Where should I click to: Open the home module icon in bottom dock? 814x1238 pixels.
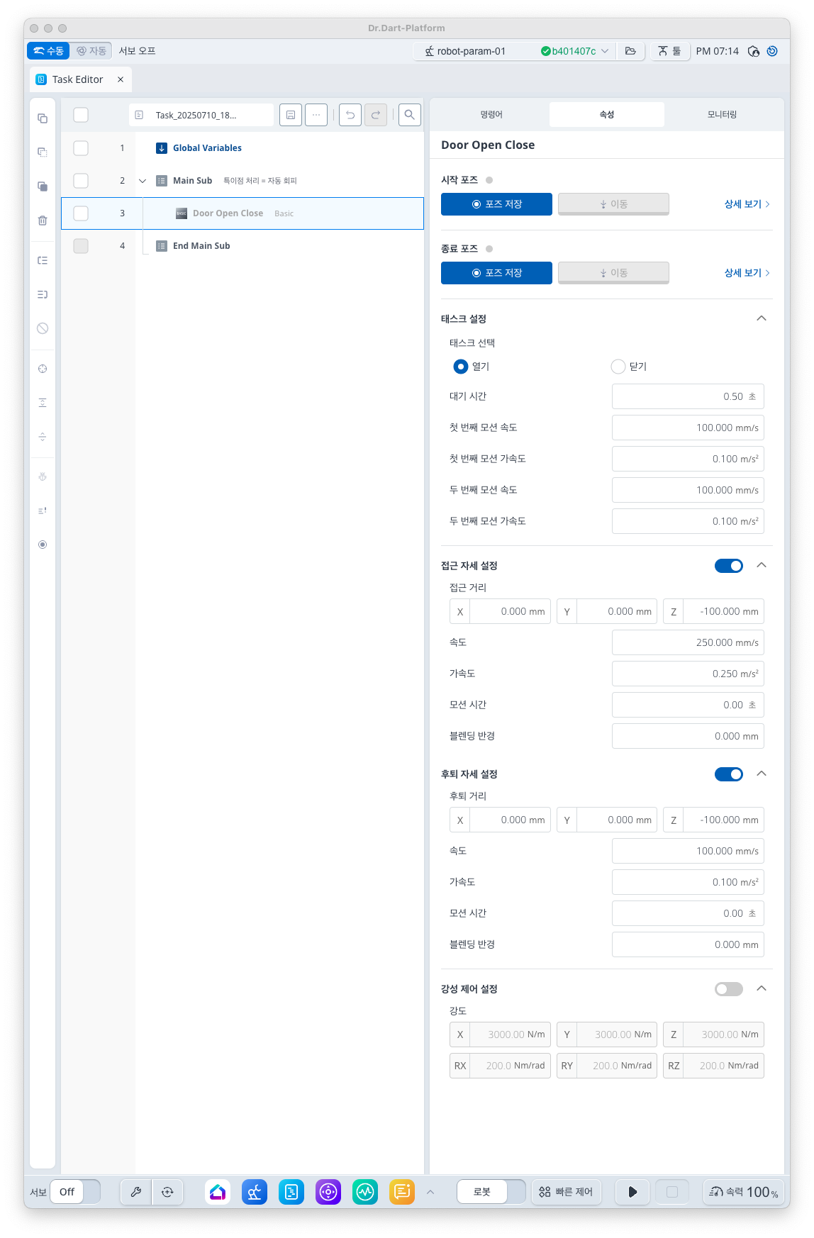(x=218, y=1192)
